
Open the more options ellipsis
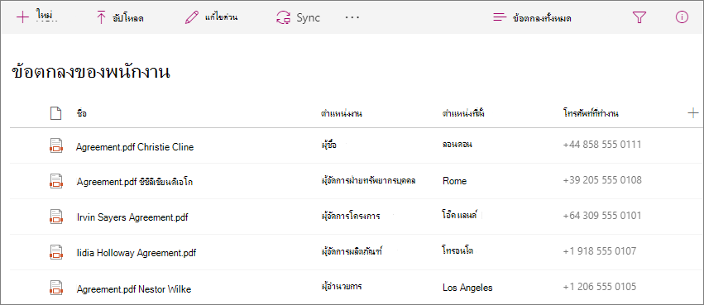click(352, 17)
